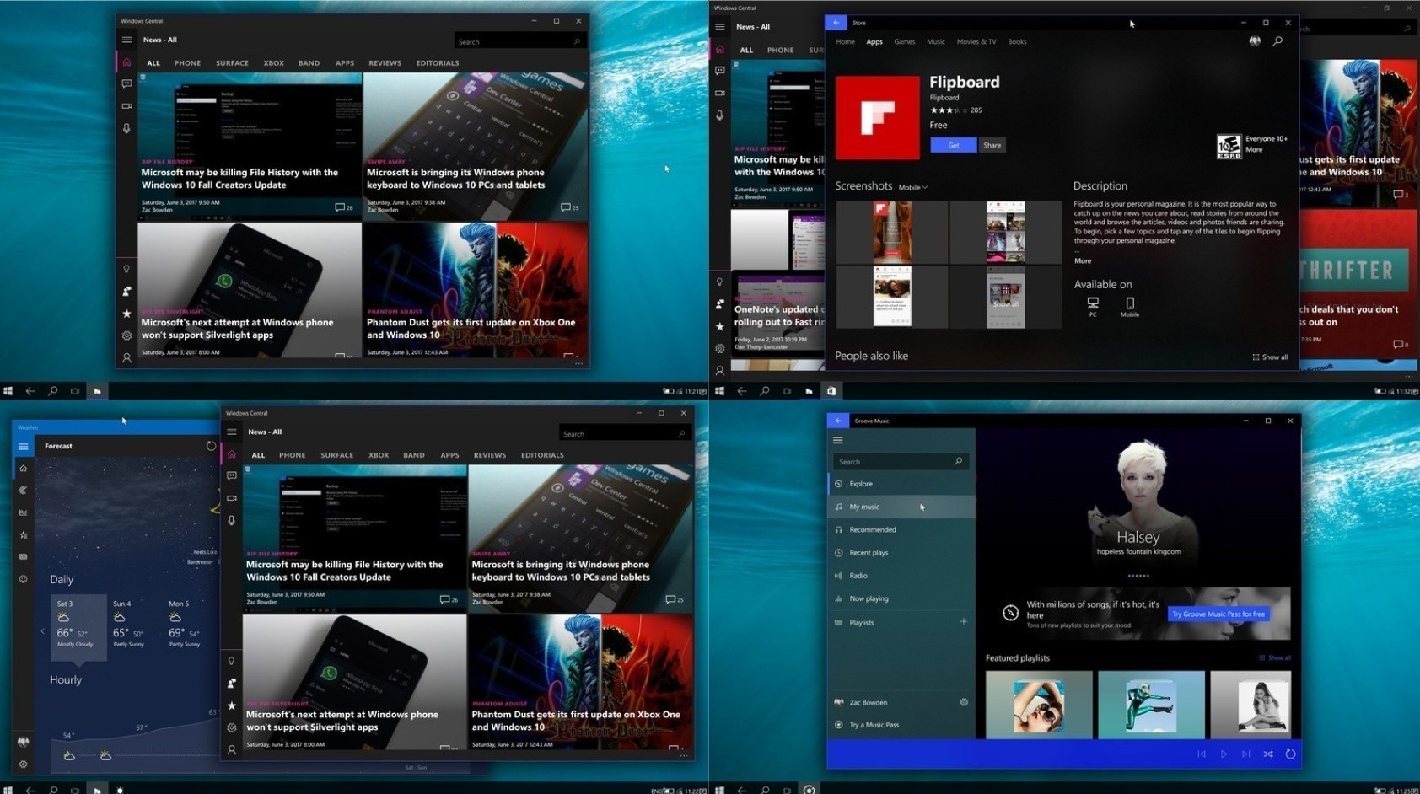1420x794 pixels.
Task: Open Home icon in Windows Central behind Store
Action: 719,50
